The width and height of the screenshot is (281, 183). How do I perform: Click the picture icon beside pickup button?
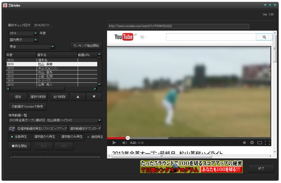(x=12, y=129)
